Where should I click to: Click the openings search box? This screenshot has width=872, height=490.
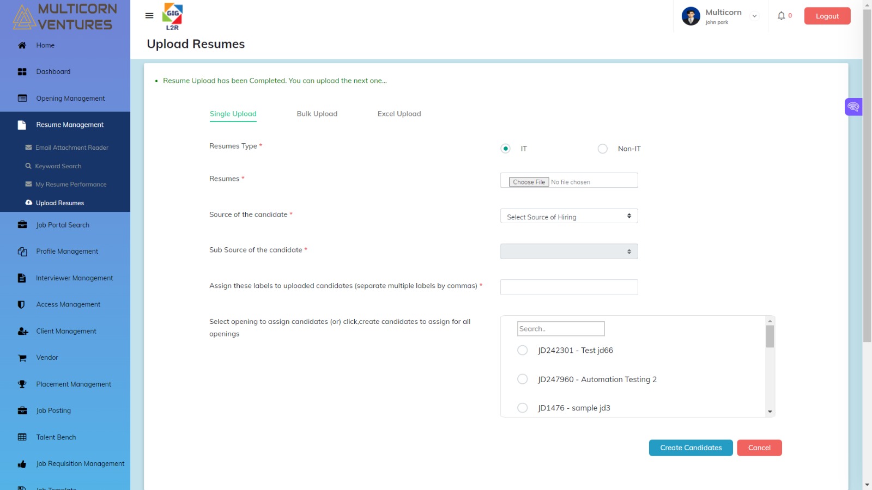click(561, 328)
